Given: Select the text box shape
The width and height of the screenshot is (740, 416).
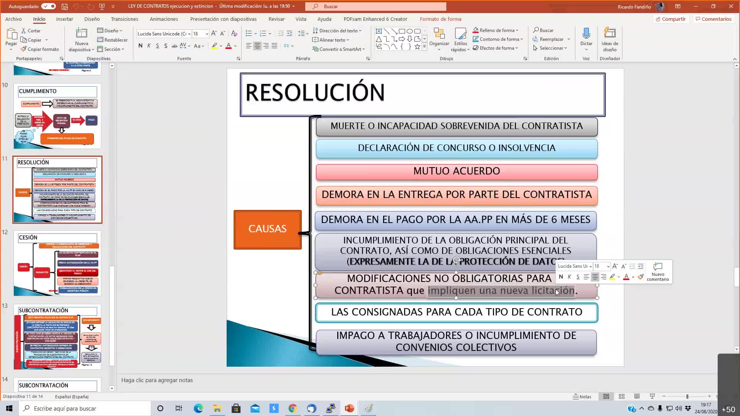Looking at the screenshot, I should [x=379, y=31].
